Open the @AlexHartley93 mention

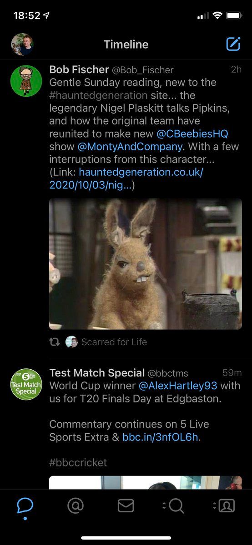click(x=178, y=386)
